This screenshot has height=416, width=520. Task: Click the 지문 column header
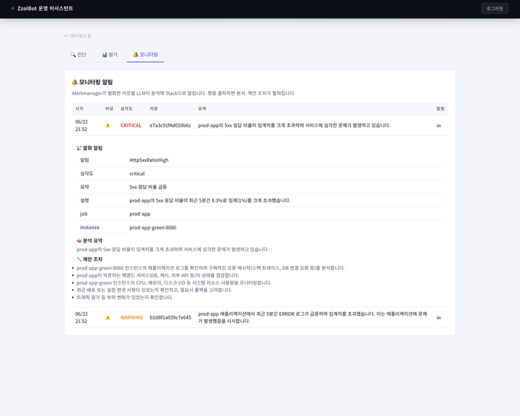click(154, 109)
